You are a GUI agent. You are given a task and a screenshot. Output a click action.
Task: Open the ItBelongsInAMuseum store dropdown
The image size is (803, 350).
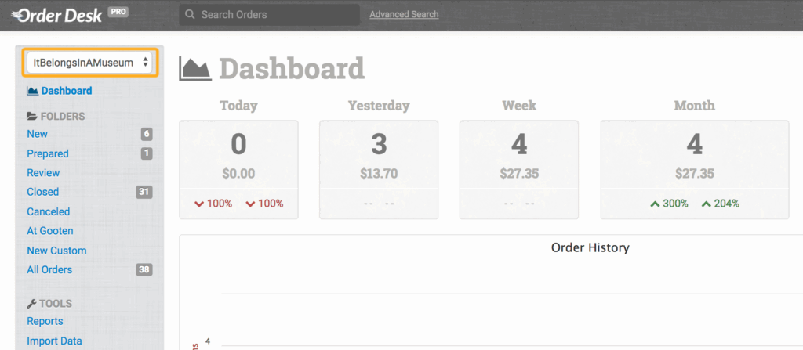coord(91,63)
